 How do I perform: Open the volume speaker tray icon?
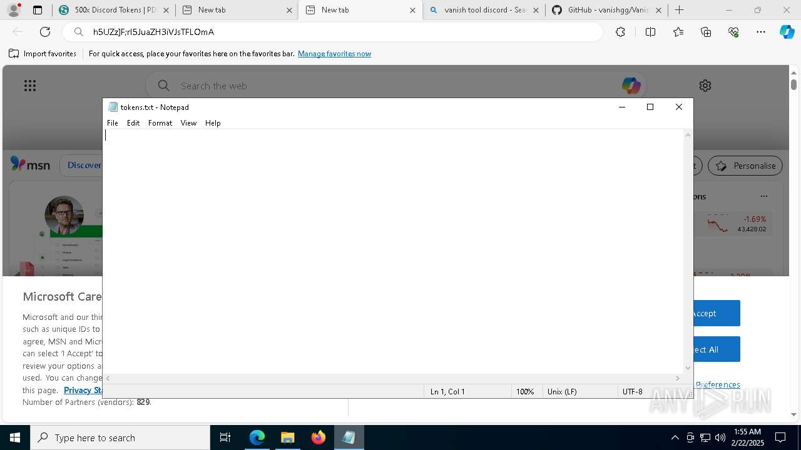pyautogui.click(x=720, y=437)
